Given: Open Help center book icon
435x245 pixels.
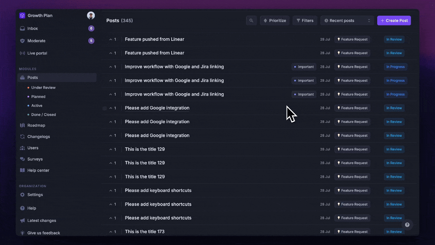Looking at the screenshot, I should [22, 170].
